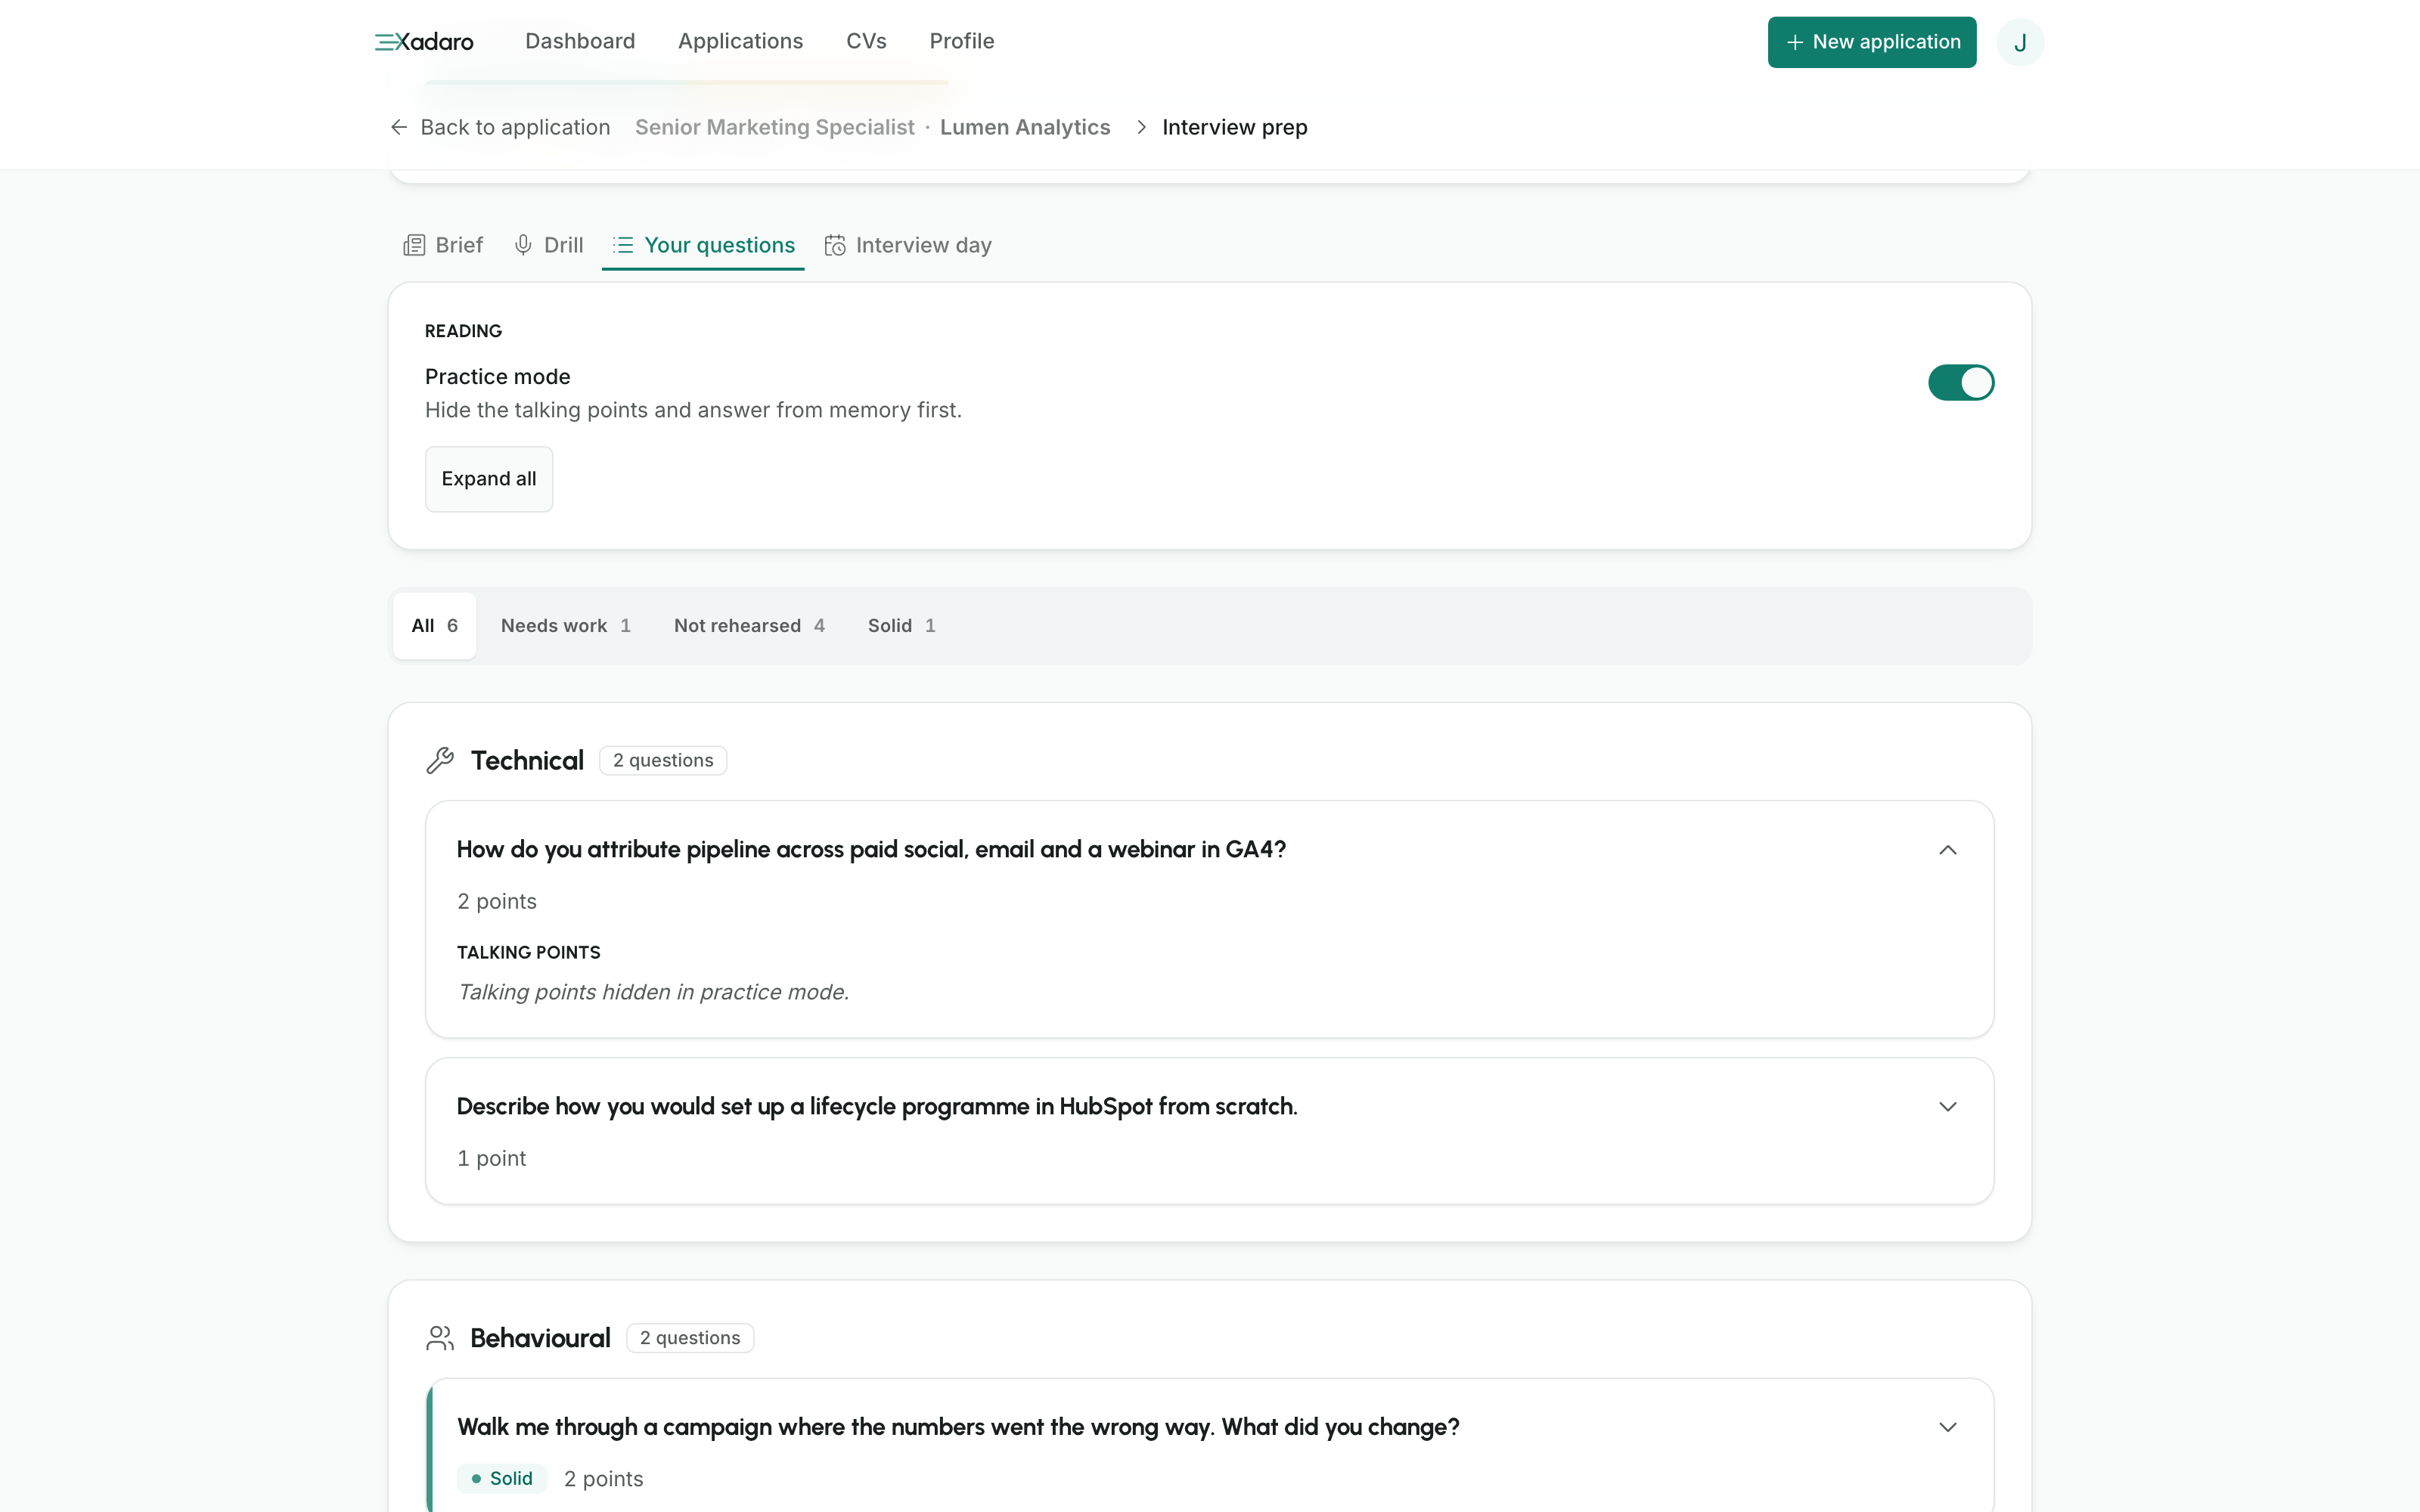Click the Interview prep breadcrumb text
The width and height of the screenshot is (2420, 1512).
pos(1235,127)
